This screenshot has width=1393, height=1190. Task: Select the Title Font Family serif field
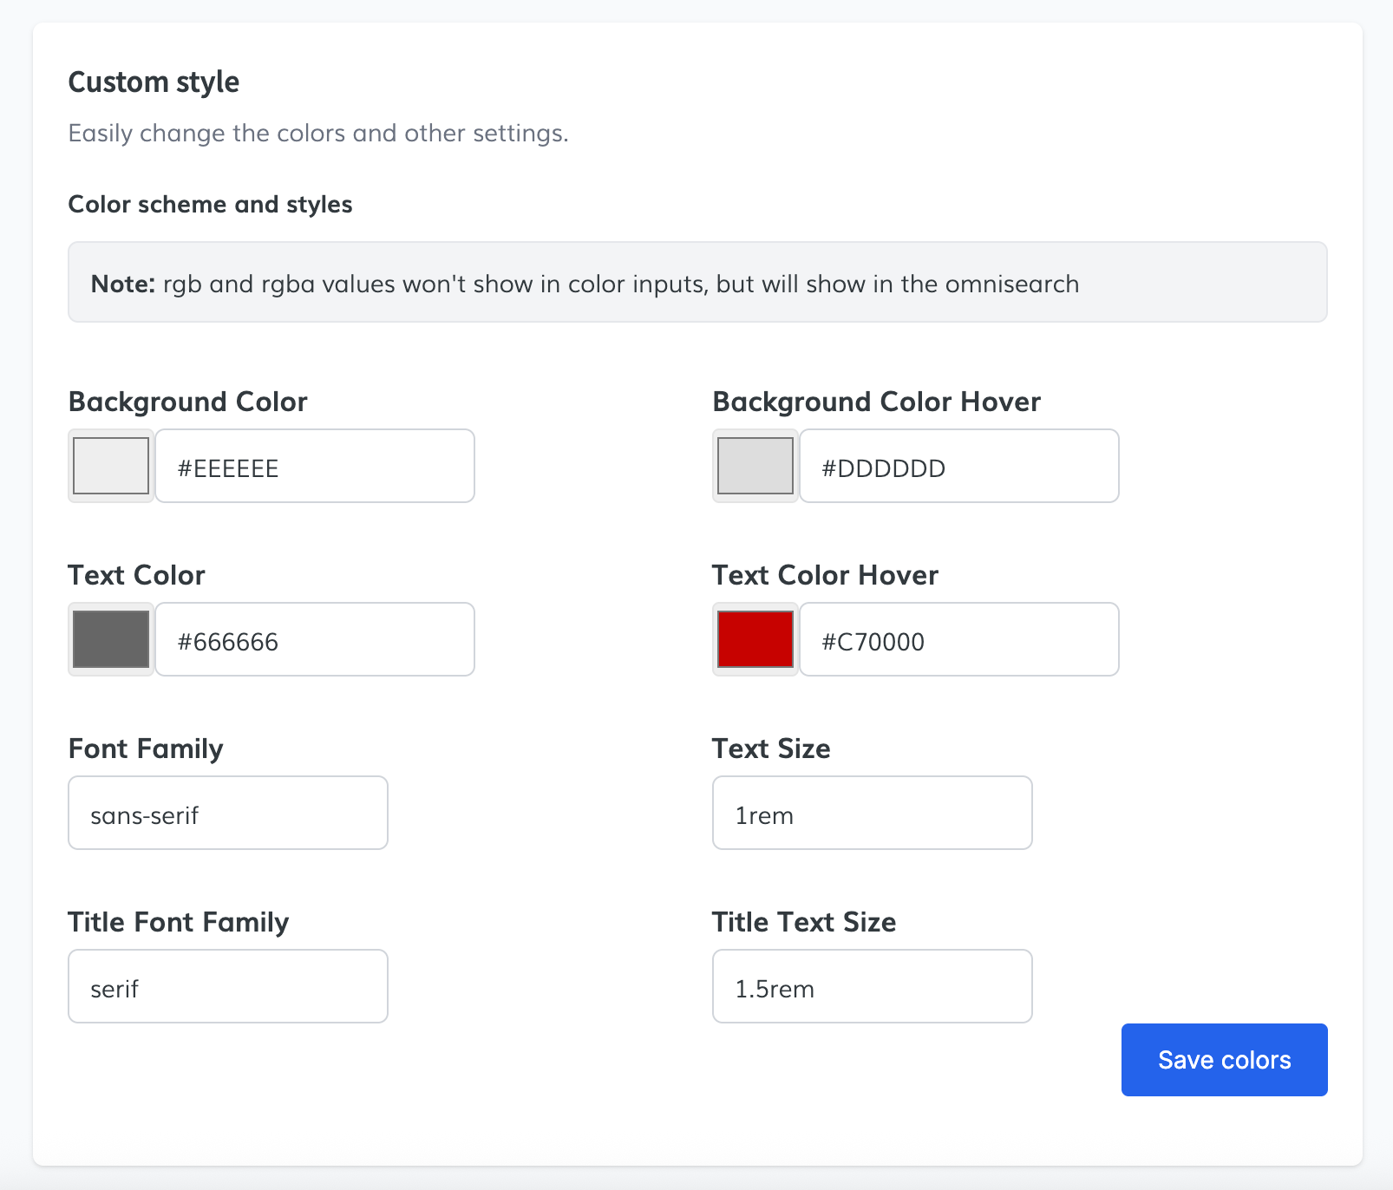227,987
